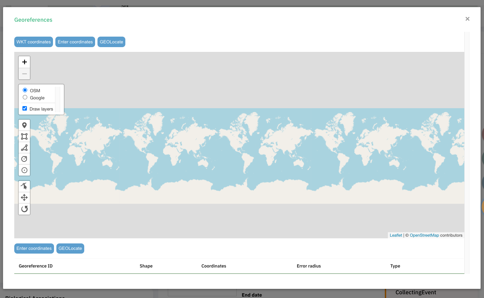Open the GEOLocate tool
484x298 pixels.
point(111,42)
